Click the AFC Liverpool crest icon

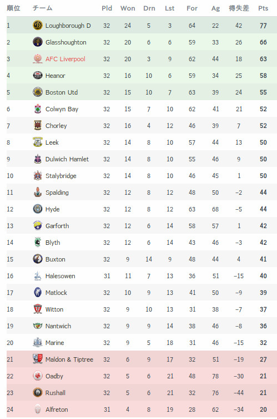pos(38,59)
